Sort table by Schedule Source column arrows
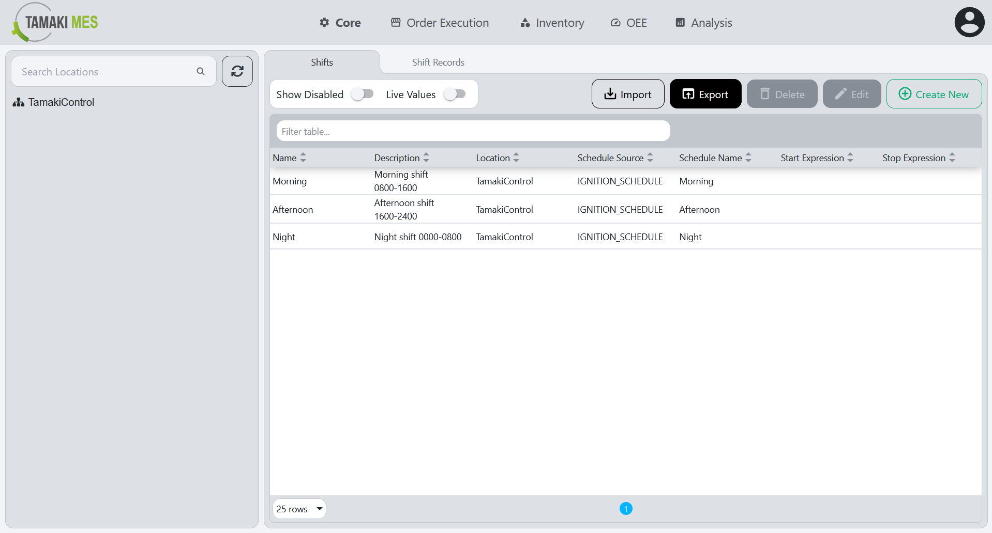This screenshot has height=533, width=992. click(x=651, y=158)
